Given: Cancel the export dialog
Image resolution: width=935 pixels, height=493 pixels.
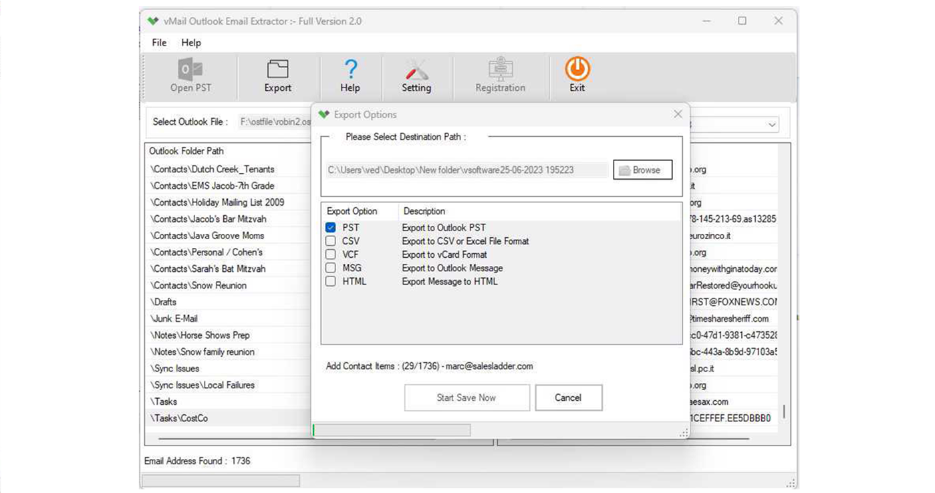Looking at the screenshot, I should (568, 397).
